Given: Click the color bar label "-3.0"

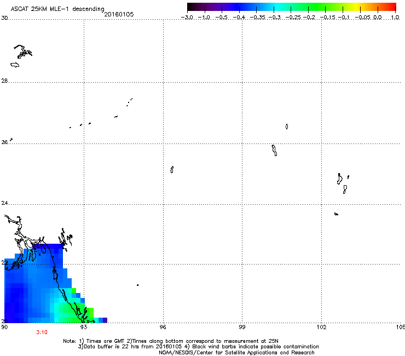Looking at the screenshot, I should click(187, 18).
